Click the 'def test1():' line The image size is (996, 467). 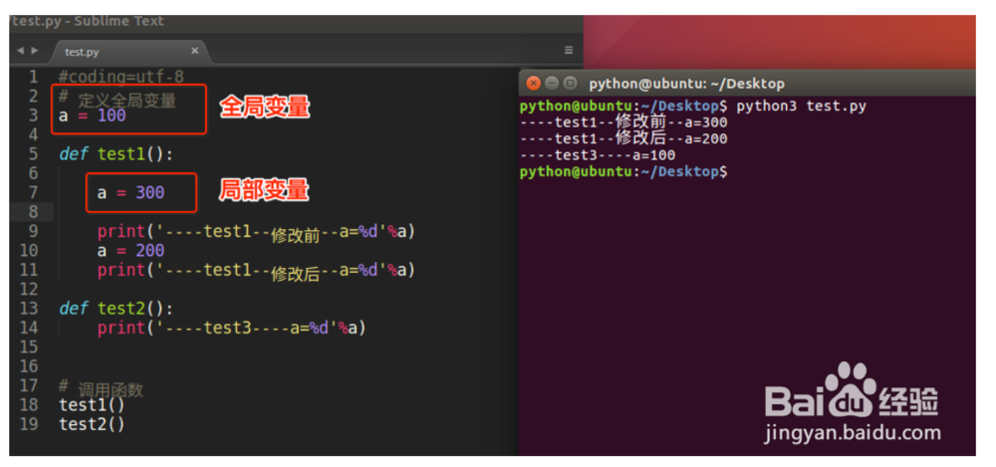tap(116, 154)
